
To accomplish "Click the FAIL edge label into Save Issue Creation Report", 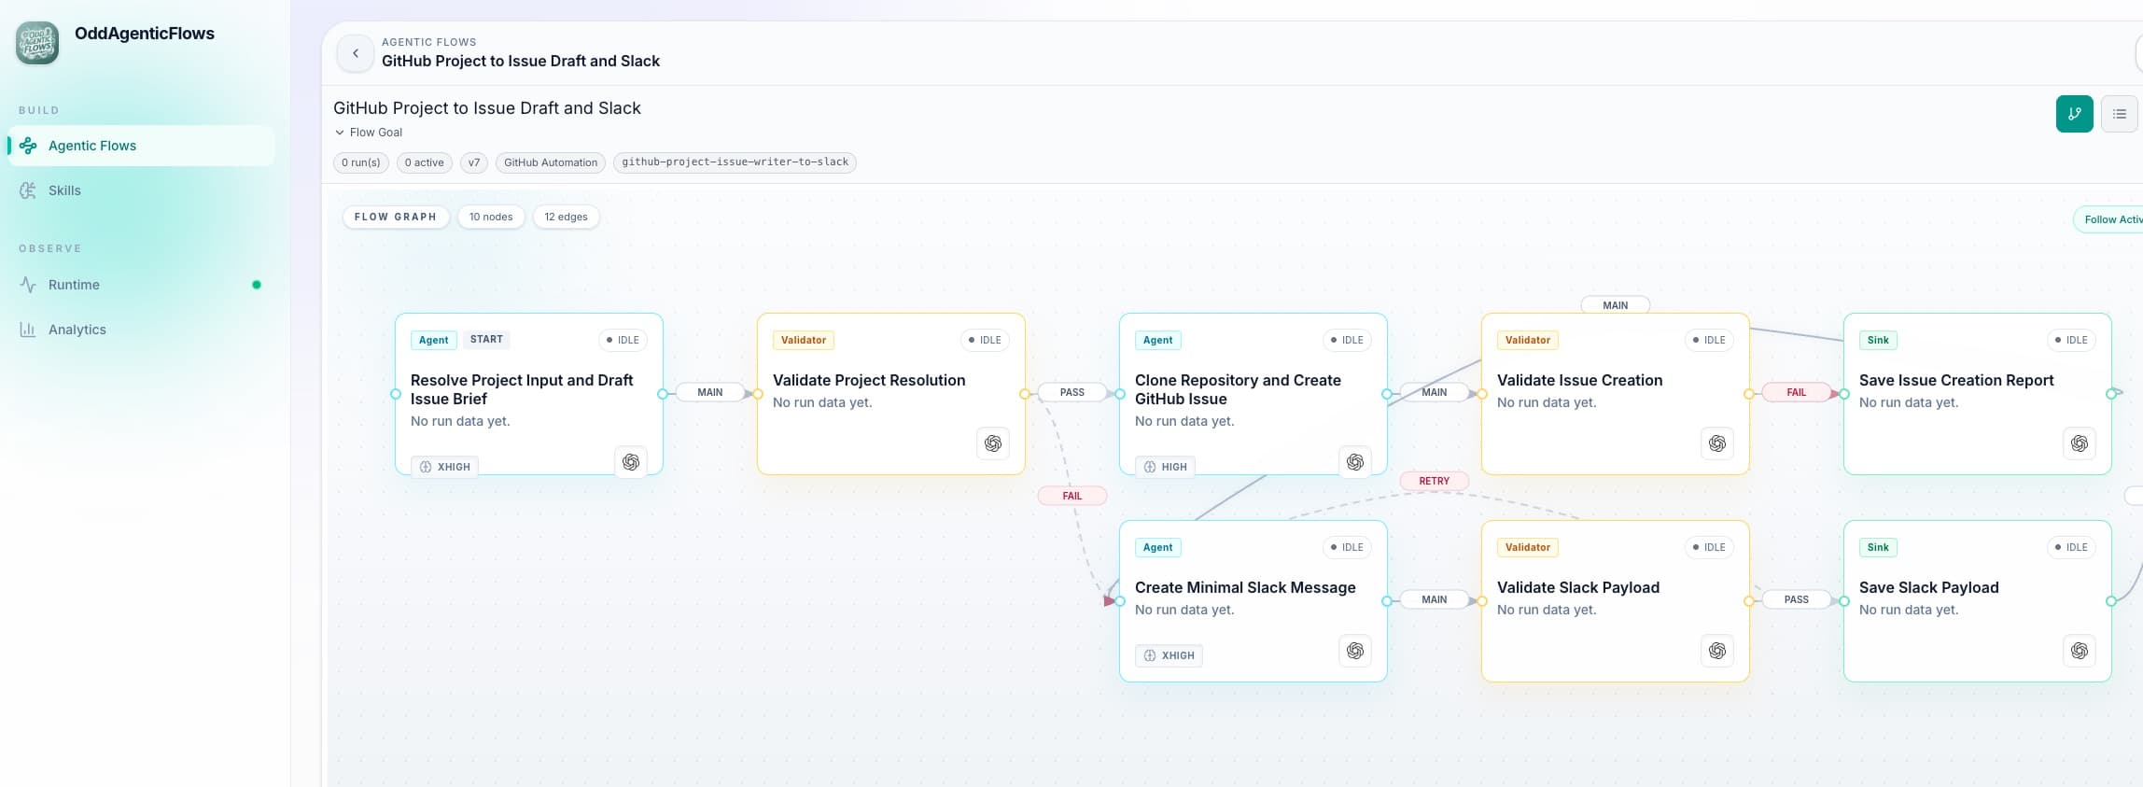I will 1797,392.
